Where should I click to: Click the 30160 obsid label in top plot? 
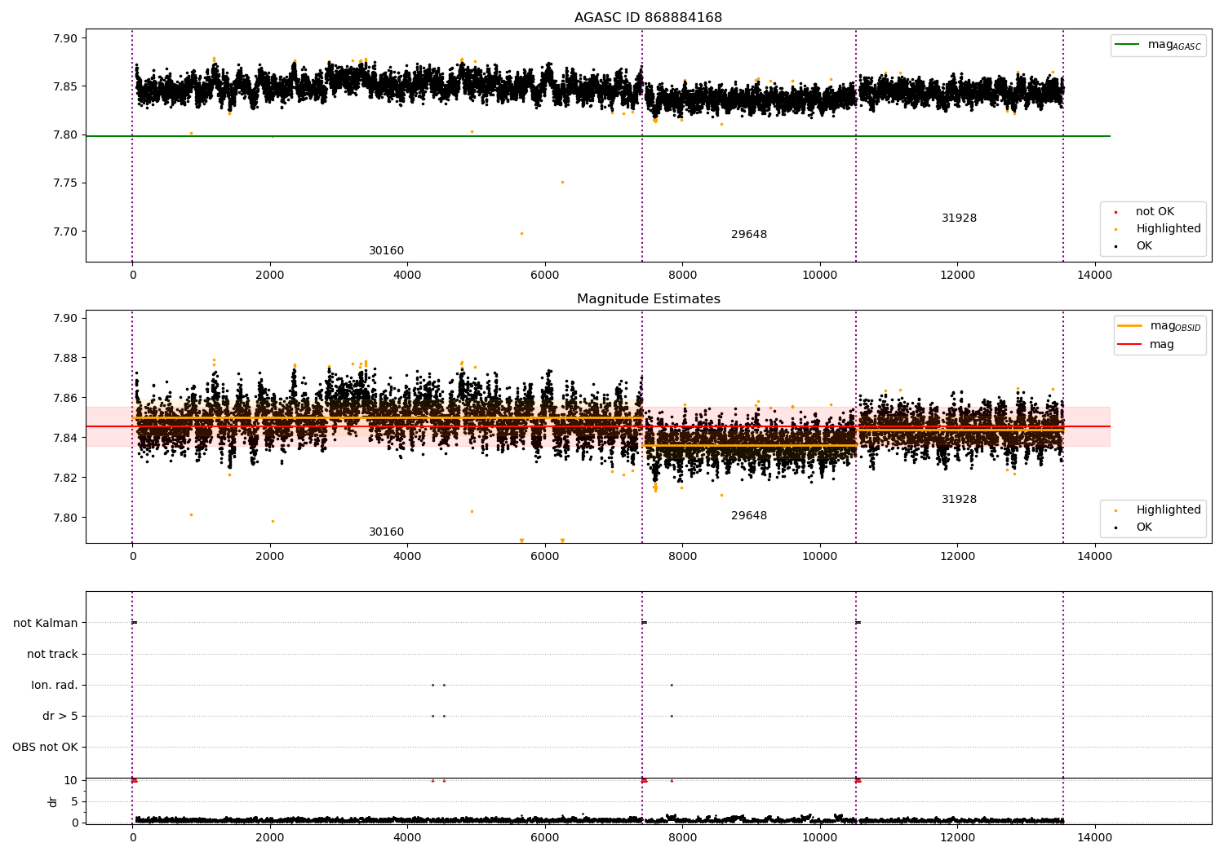pyautogui.click(x=386, y=251)
